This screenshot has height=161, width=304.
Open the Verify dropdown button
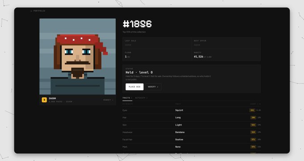(x=153, y=87)
